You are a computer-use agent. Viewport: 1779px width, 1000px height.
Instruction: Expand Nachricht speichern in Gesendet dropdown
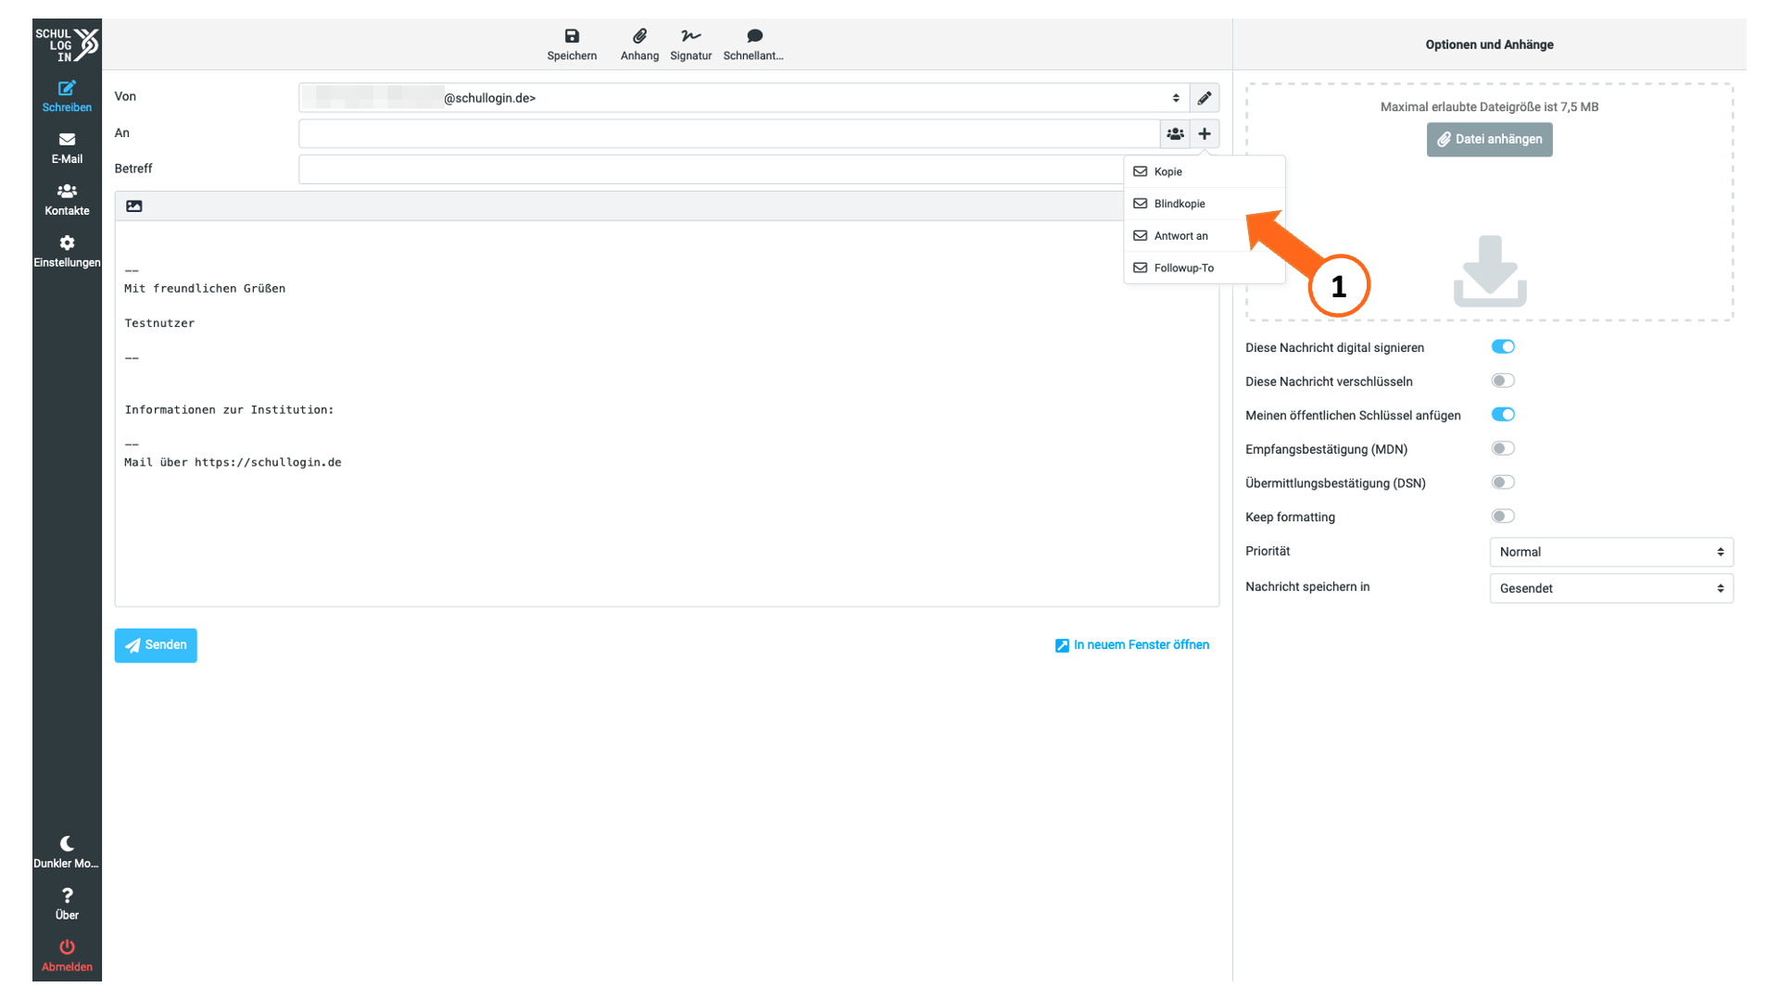1611,588
